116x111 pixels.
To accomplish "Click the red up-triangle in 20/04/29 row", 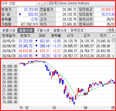I will (x=36, y=51).
